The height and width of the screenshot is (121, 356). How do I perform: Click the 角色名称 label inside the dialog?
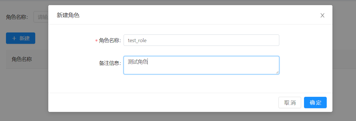[x=110, y=41]
